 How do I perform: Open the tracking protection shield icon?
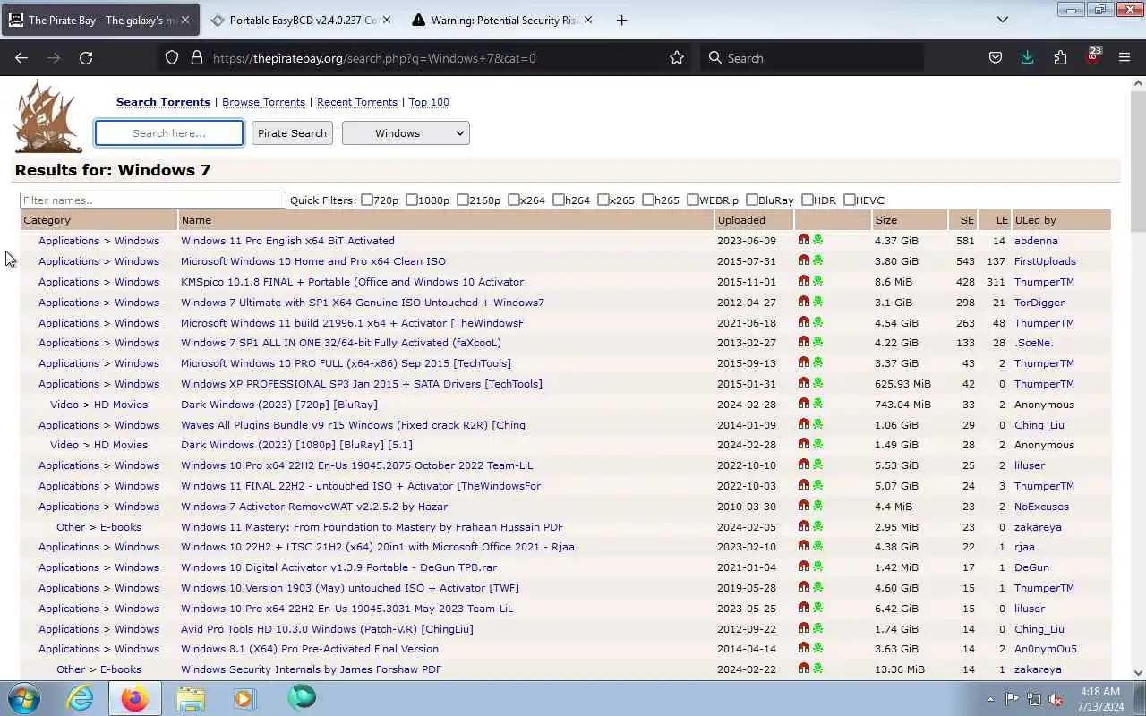172,57
